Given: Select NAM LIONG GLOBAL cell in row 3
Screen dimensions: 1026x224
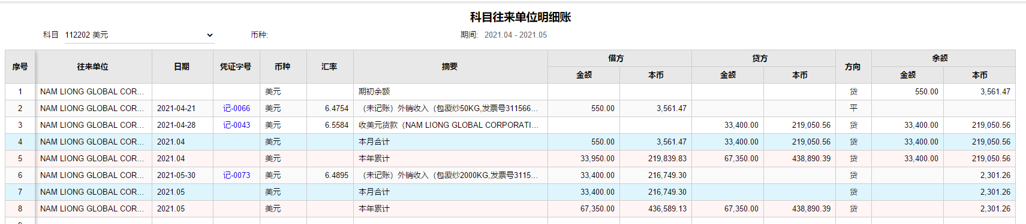Looking at the screenshot, I should pos(93,125).
